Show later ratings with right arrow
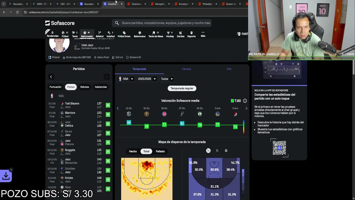This screenshot has width=355, height=200. 246,108
